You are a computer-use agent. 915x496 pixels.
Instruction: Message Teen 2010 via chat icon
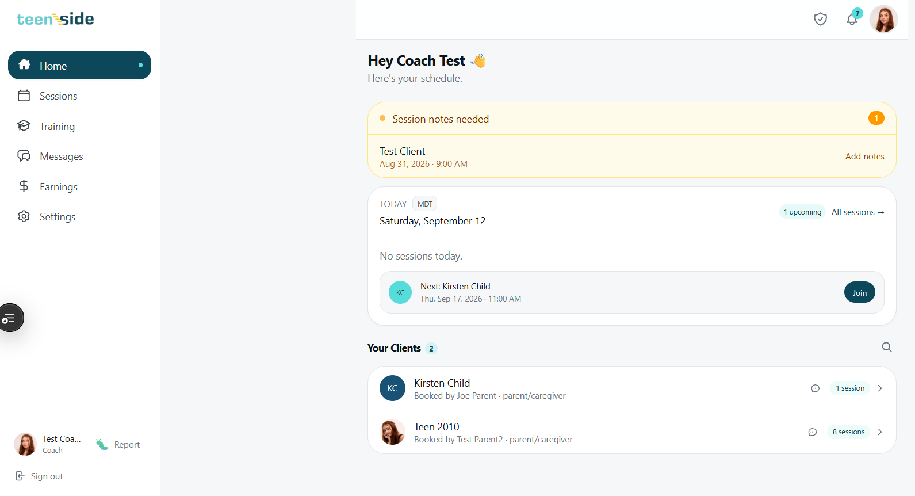click(x=812, y=432)
